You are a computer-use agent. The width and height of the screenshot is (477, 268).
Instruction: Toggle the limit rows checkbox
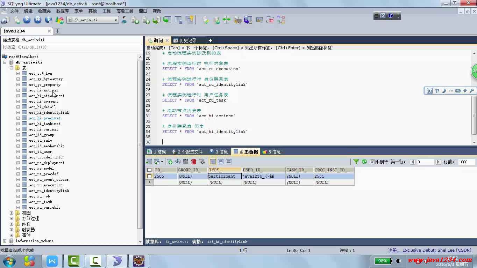(372, 162)
